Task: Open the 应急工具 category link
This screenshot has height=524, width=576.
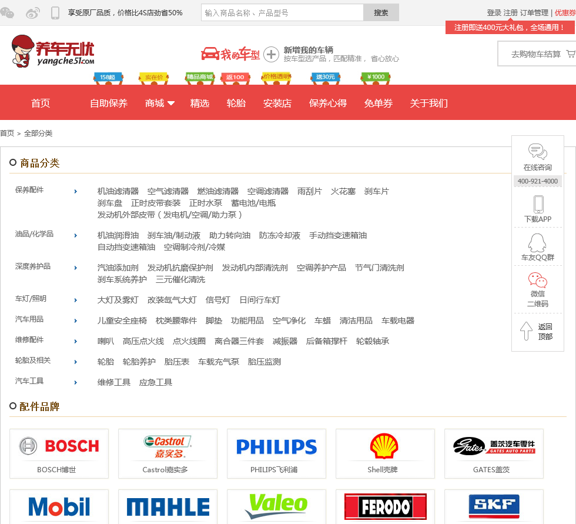Action: click(155, 382)
